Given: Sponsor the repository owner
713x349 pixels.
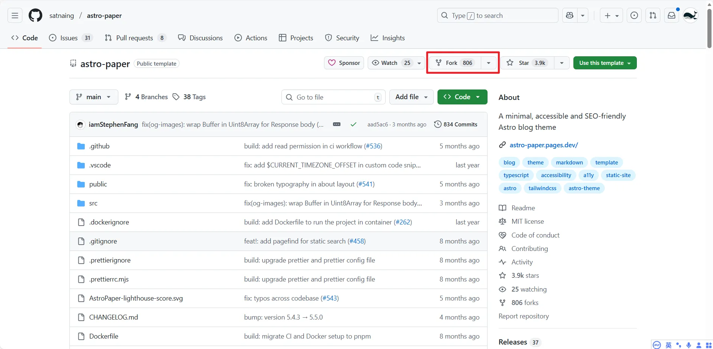Looking at the screenshot, I should [344, 63].
